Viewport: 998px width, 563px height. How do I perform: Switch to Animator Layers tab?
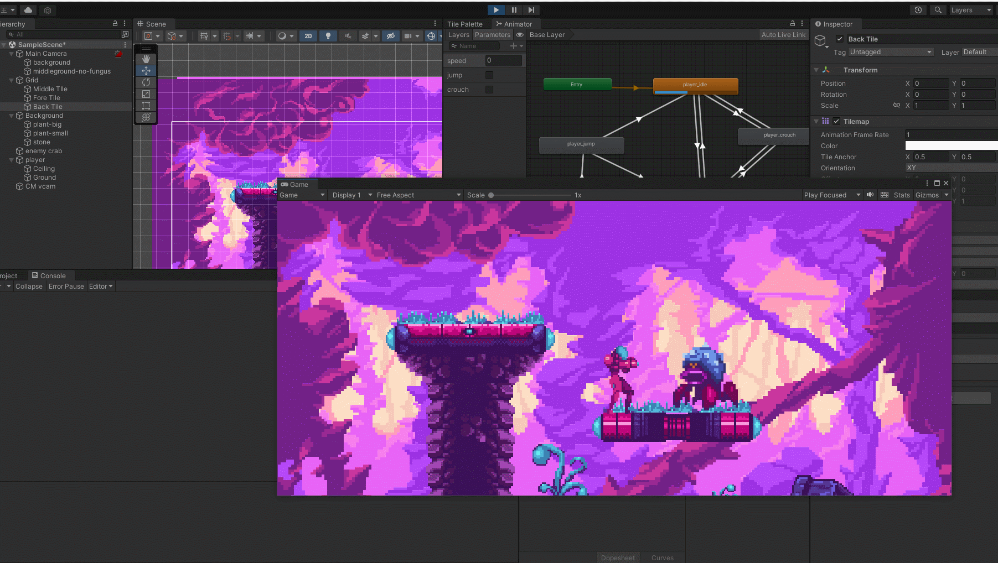(459, 34)
